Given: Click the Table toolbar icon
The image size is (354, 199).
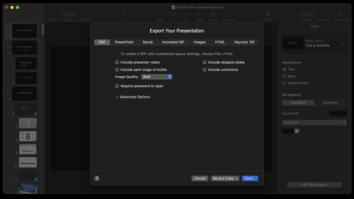Looking at the screenshot, I should pyautogui.click(x=160, y=14).
